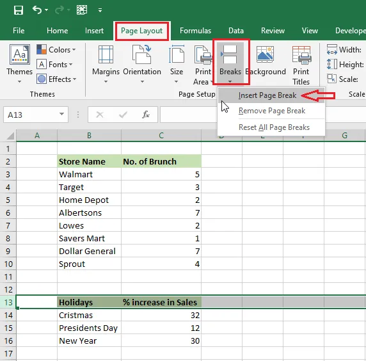Select the Presidents Day cell
Screen dimensions: 366x361
click(89, 328)
